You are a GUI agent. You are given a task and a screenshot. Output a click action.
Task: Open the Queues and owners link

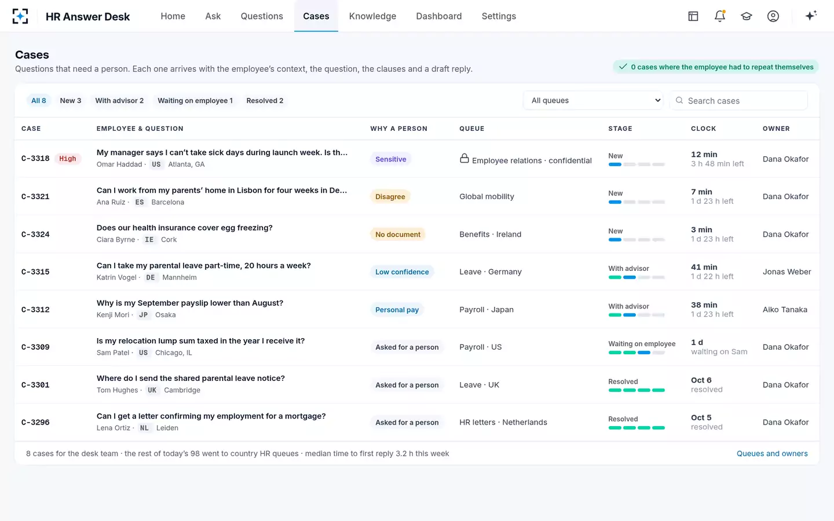(x=772, y=453)
